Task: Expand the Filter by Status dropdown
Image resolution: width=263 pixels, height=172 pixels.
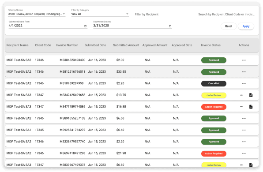Action: coord(64,14)
